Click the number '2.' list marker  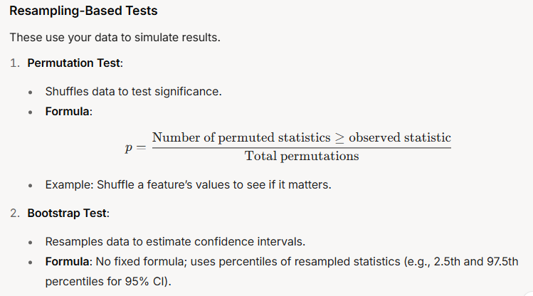point(15,213)
